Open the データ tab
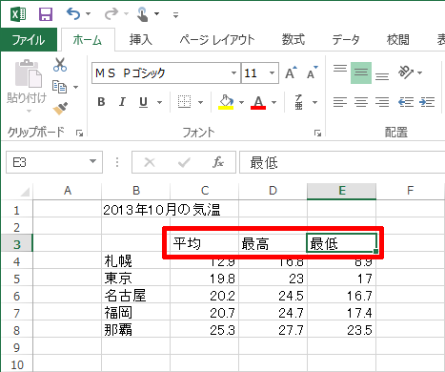 pyautogui.click(x=346, y=40)
